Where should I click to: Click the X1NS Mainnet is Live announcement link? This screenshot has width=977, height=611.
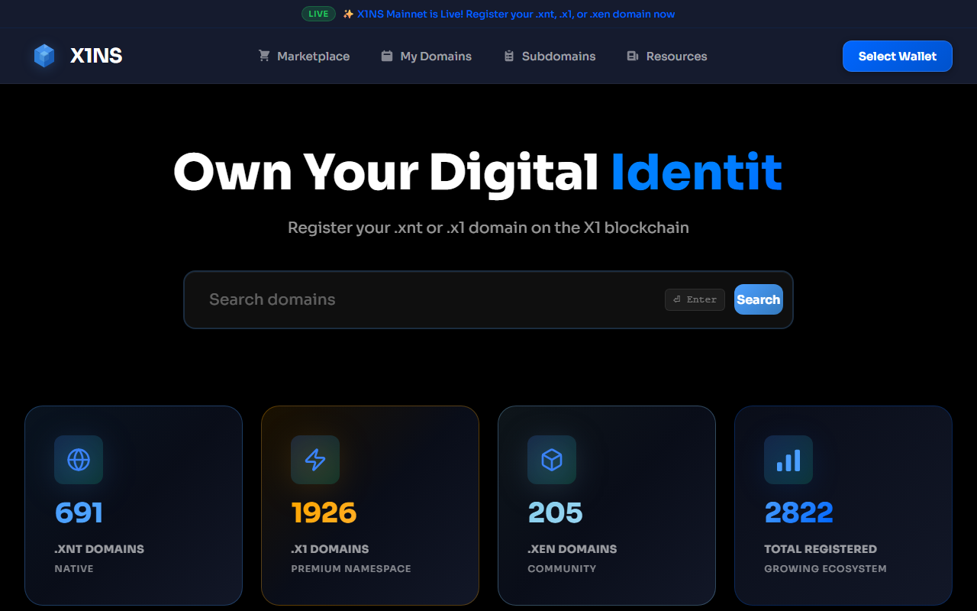click(516, 14)
